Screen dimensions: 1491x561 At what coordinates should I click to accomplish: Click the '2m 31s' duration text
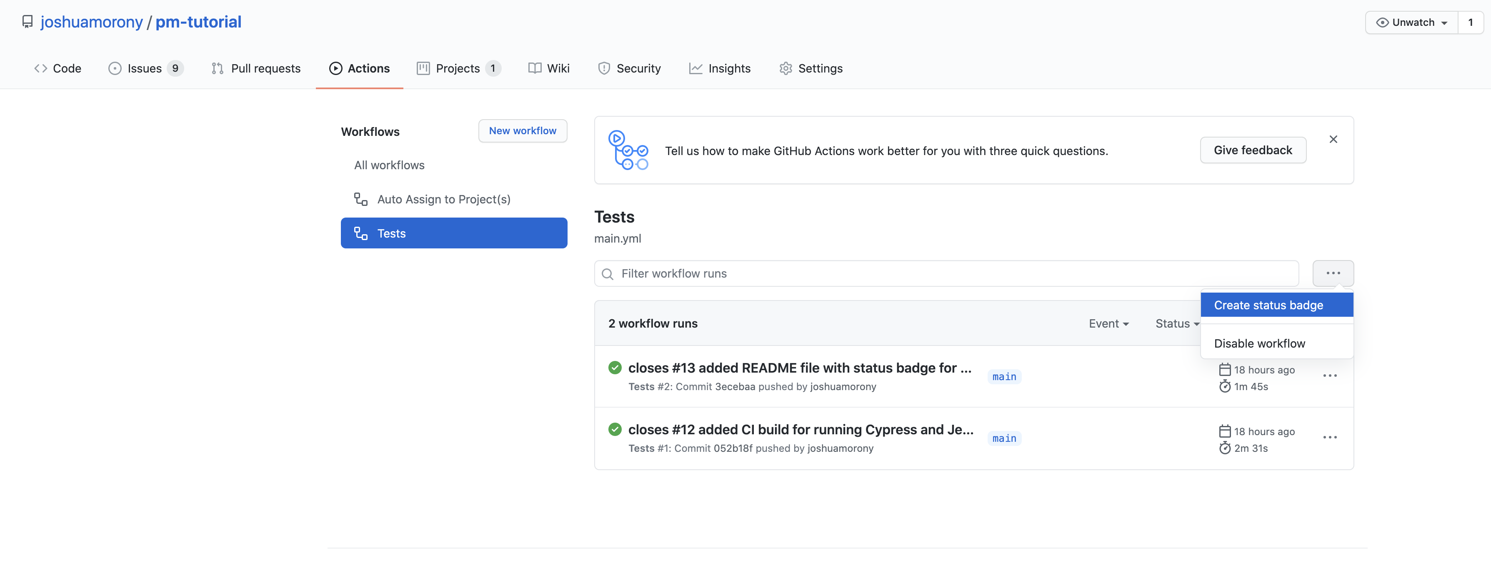[1251, 449]
